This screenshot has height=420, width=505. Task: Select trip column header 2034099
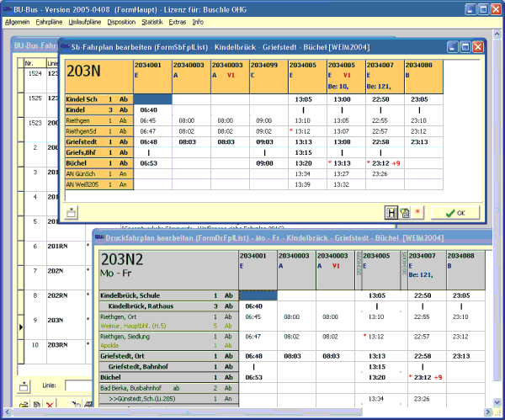tap(268, 64)
